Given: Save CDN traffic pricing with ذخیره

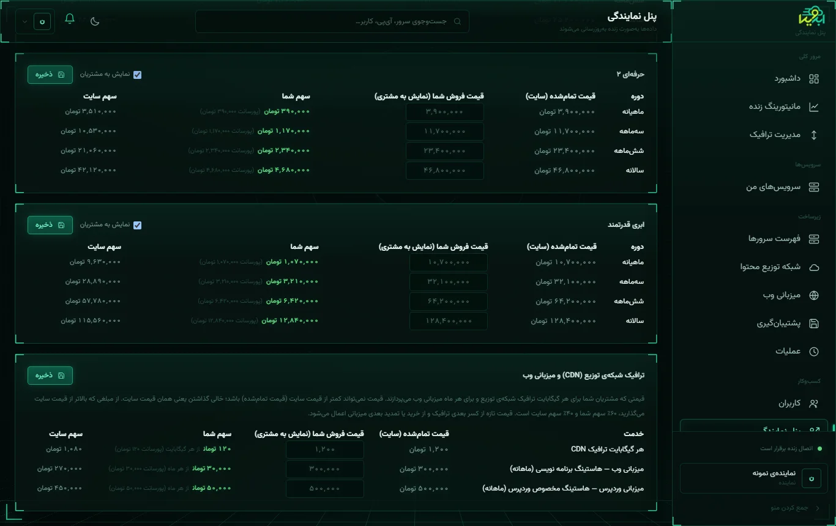Looking at the screenshot, I should pos(50,376).
